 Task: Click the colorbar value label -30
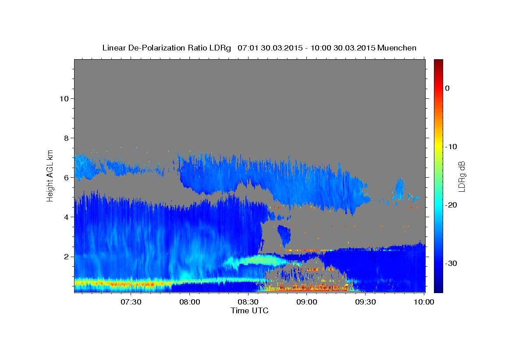tap(452, 263)
